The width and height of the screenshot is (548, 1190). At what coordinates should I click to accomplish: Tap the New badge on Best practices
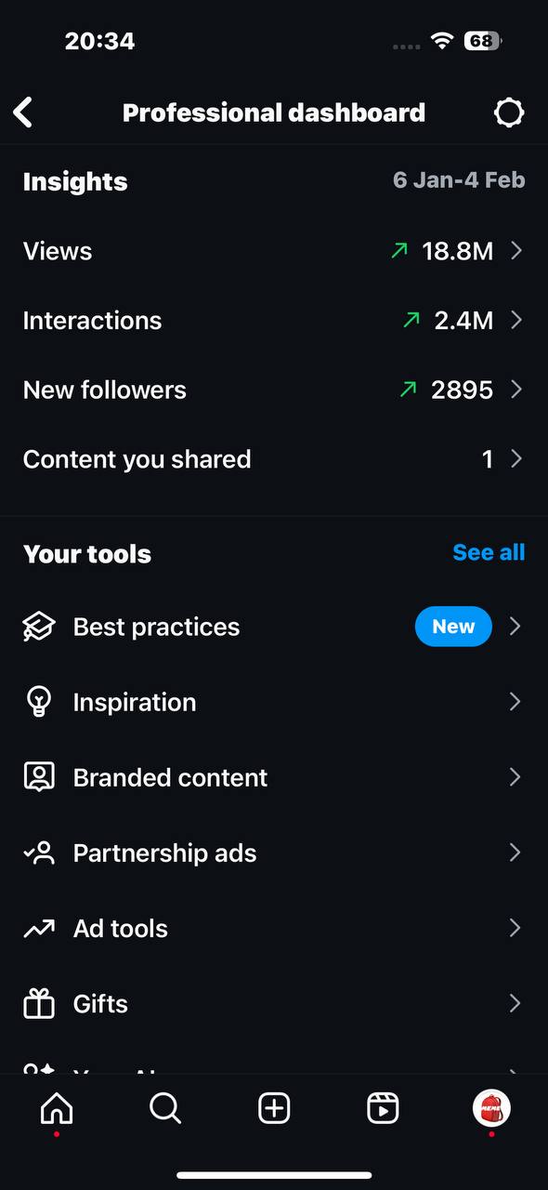[453, 627]
